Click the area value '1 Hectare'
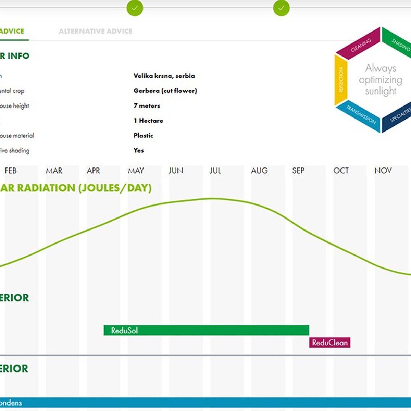This screenshot has width=411, height=411. click(148, 121)
